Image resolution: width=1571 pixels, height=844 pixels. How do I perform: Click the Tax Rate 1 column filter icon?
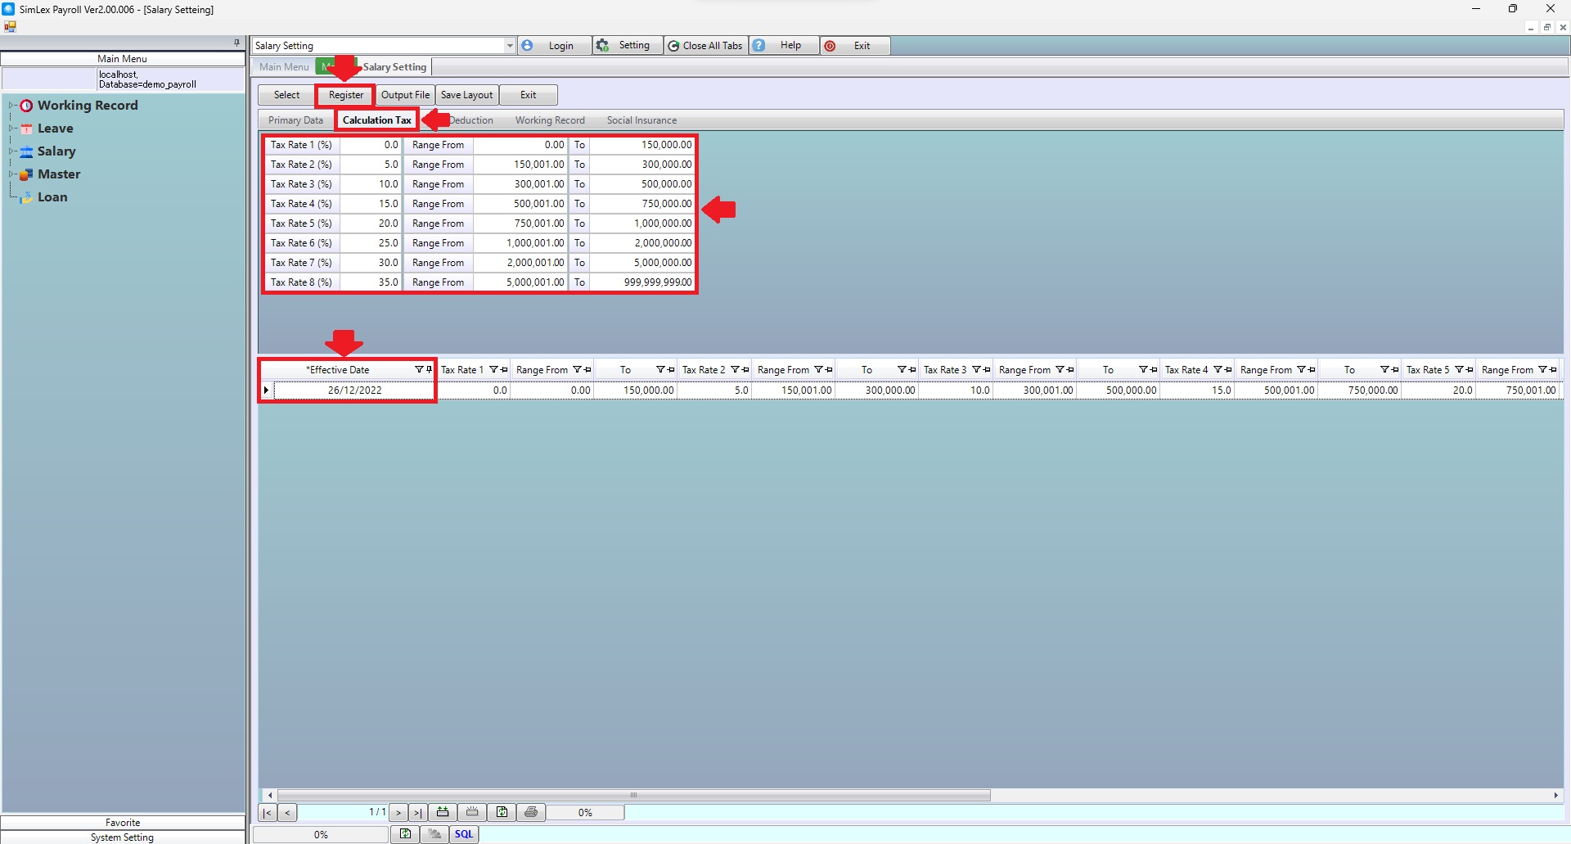[493, 370]
